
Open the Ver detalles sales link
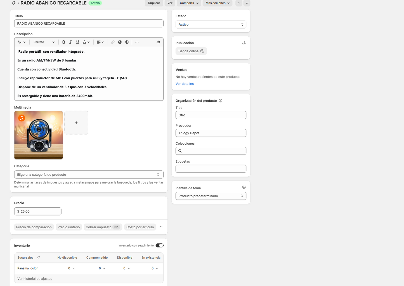pos(185,84)
